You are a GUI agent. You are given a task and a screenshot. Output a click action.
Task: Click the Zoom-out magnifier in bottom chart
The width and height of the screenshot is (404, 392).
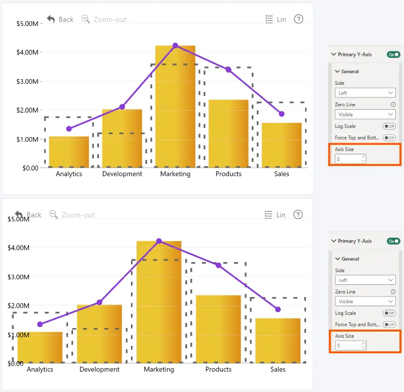(53, 214)
